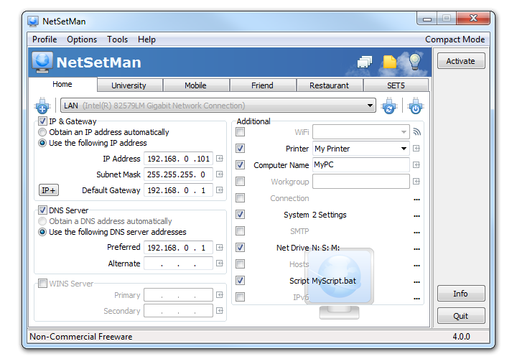Uncheck the Computer Name checkbox
Image resolution: width=517 pixels, height=359 pixels.
click(241, 165)
